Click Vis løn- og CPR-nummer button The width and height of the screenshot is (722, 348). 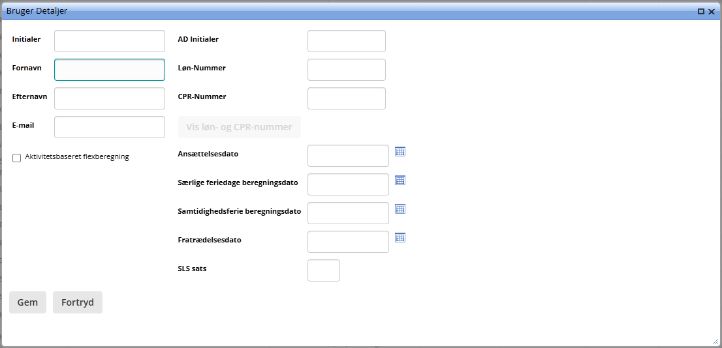click(240, 127)
